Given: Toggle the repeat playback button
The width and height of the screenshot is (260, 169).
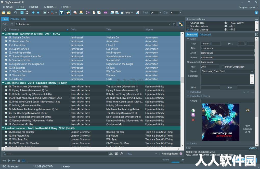Looking at the screenshot, I should [23, 161].
